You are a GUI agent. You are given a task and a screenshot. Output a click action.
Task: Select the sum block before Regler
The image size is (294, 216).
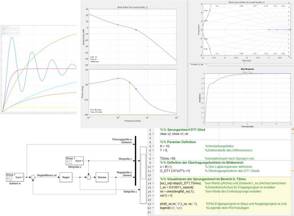(x=32, y=176)
